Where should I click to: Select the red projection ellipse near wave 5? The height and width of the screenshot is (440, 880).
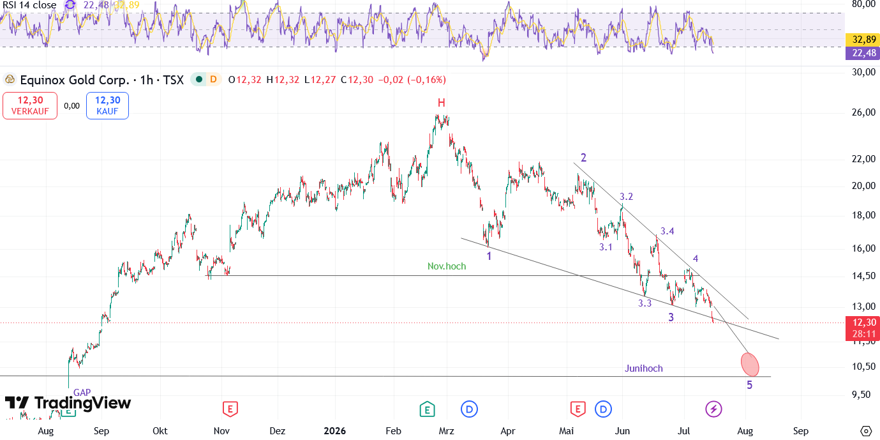pyautogui.click(x=750, y=364)
